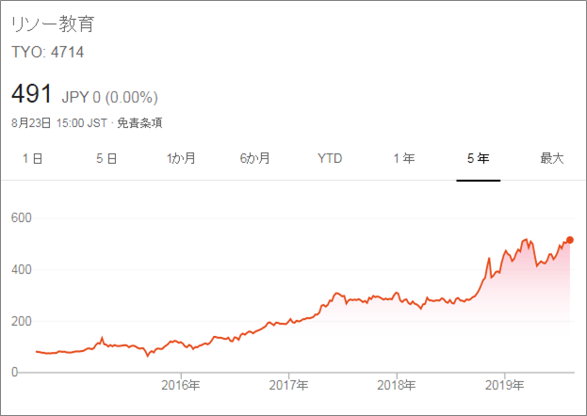The height and width of the screenshot is (416, 587).
Task: Switch to the 最大 range tab
Action: pos(552,158)
